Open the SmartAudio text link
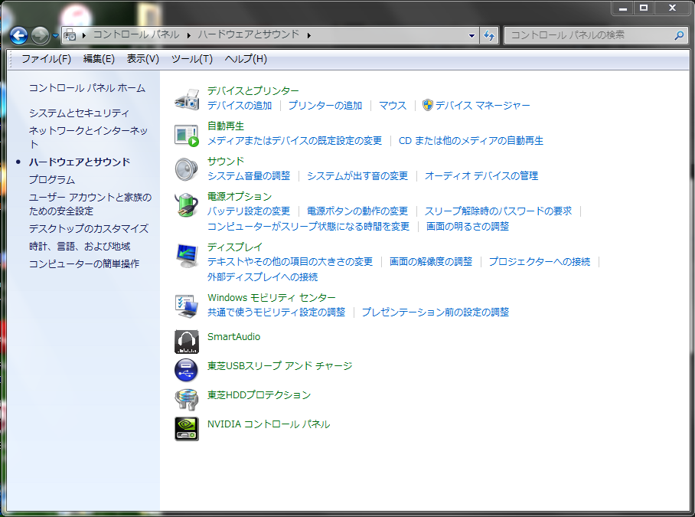 [233, 337]
